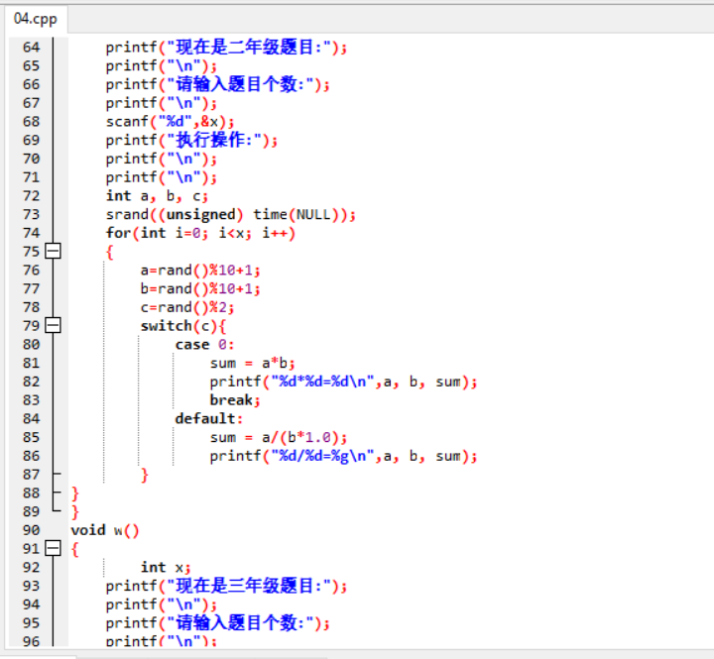
Task: Click the int a, b, c; declaration
Action: pyautogui.click(x=157, y=196)
